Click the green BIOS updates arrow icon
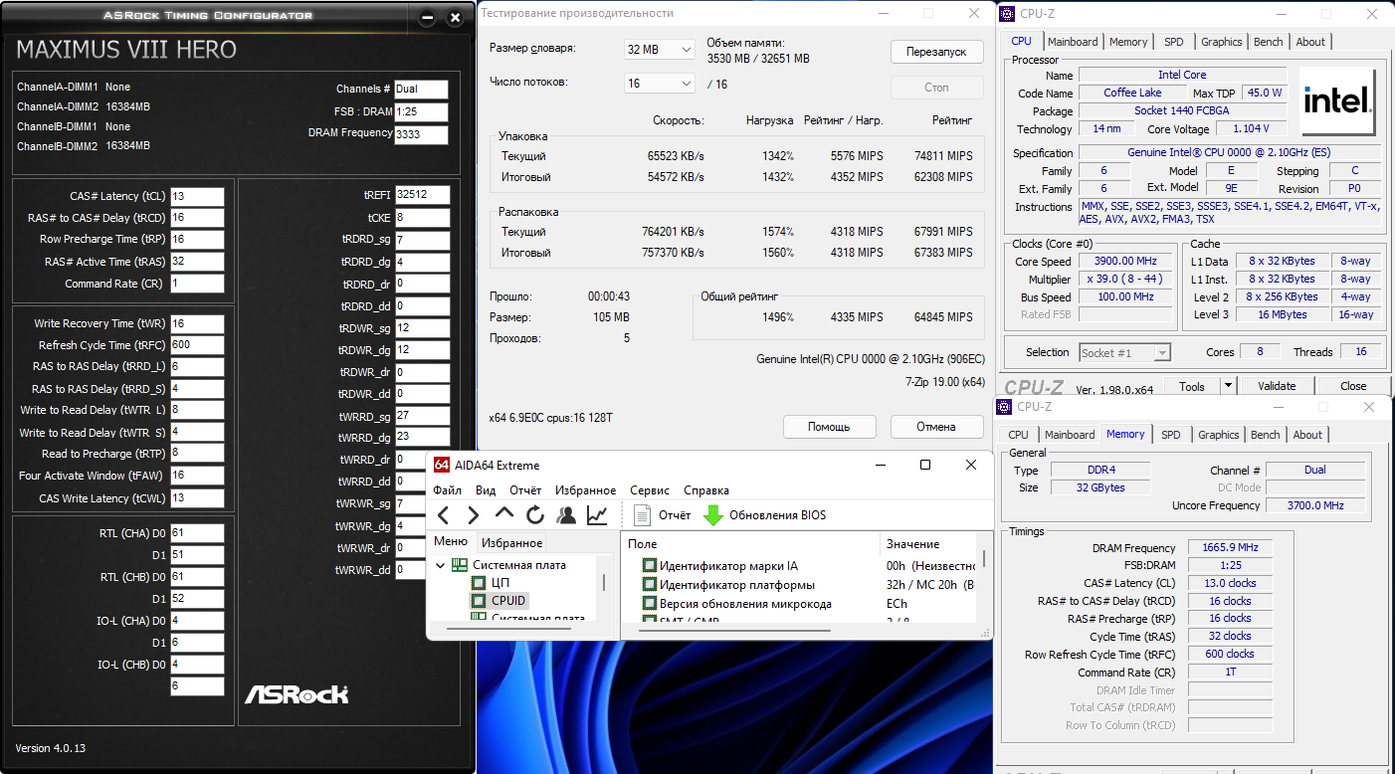This screenshot has width=1395, height=774. 713,514
